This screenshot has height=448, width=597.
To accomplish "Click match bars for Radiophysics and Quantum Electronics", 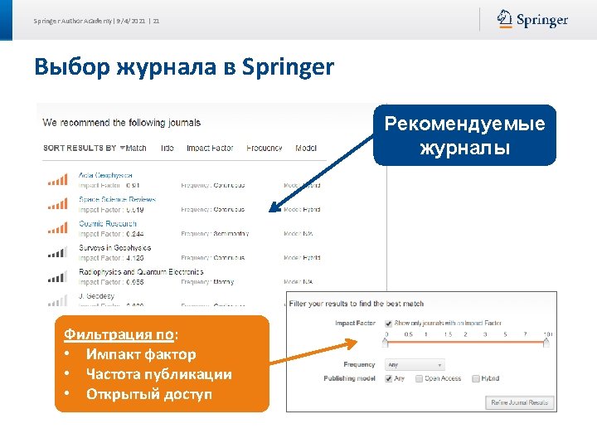I will pos(57,276).
